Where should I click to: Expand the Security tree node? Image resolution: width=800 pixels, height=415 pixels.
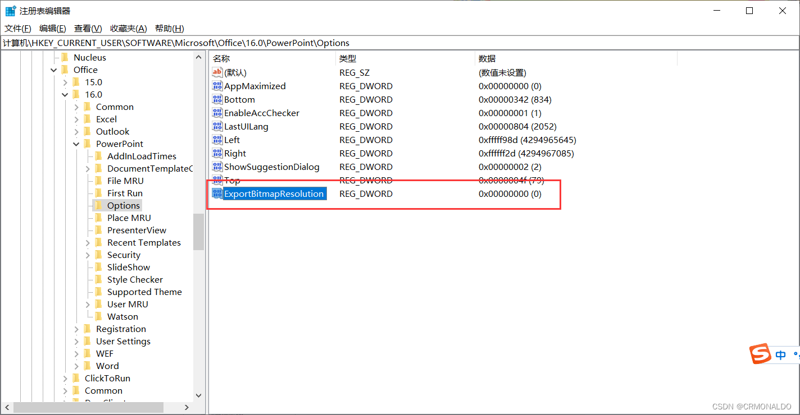tap(88, 255)
